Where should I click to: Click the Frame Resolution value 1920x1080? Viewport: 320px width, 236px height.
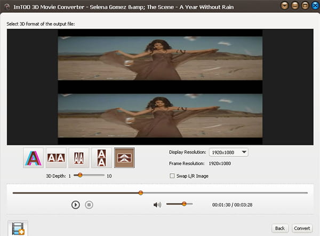click(220, 163)
